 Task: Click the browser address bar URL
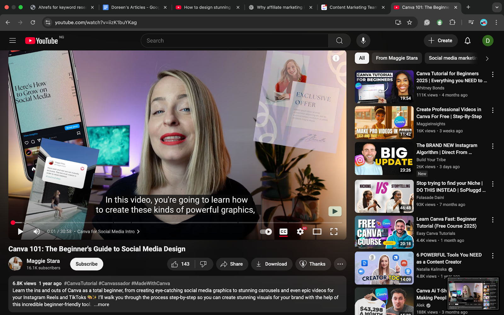pyautogui.click(x=96, y=22)
